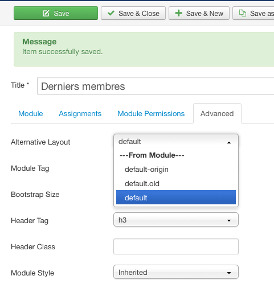Collapse the Alternative Layout dropdown arrow
This screenshot has width=274, height=288.
tap(229, 142)
